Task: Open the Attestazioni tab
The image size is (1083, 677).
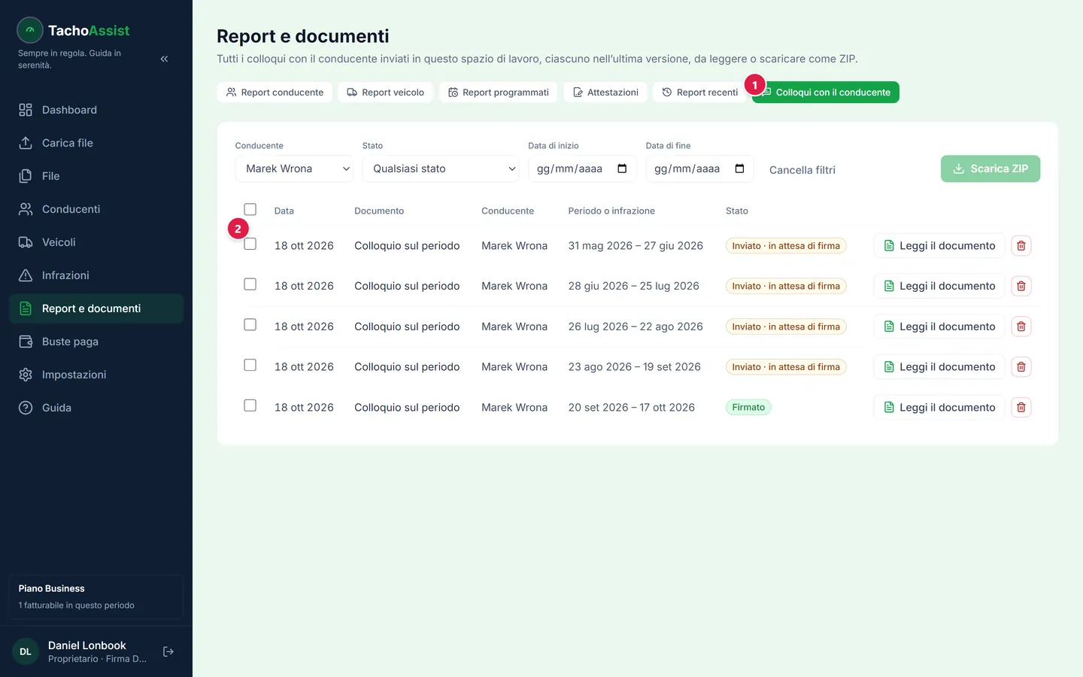Action: click(x=605, y=93)
